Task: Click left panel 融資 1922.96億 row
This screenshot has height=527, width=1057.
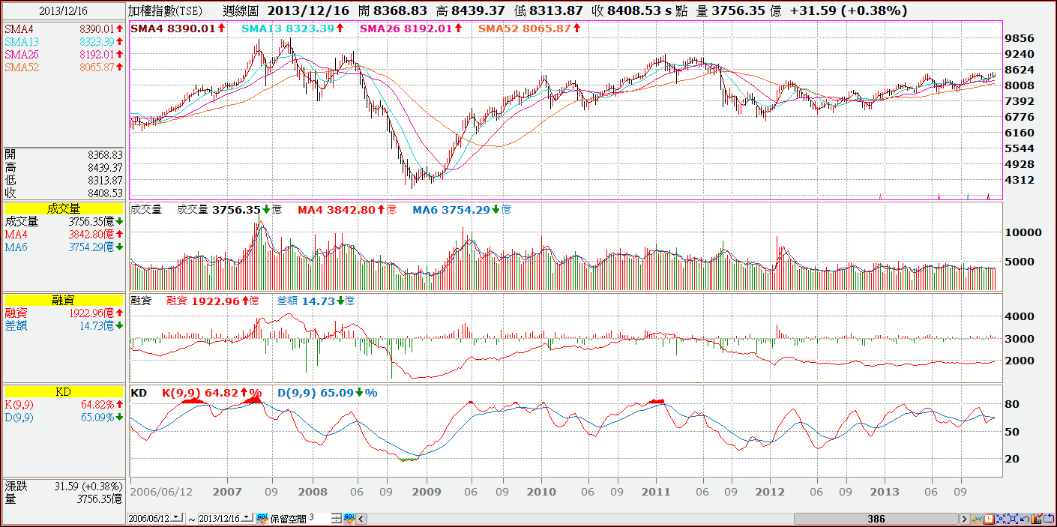Action: click(x=63, y=313)
